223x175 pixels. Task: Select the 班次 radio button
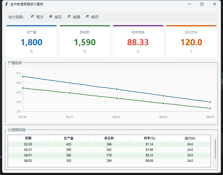point(33,17)
